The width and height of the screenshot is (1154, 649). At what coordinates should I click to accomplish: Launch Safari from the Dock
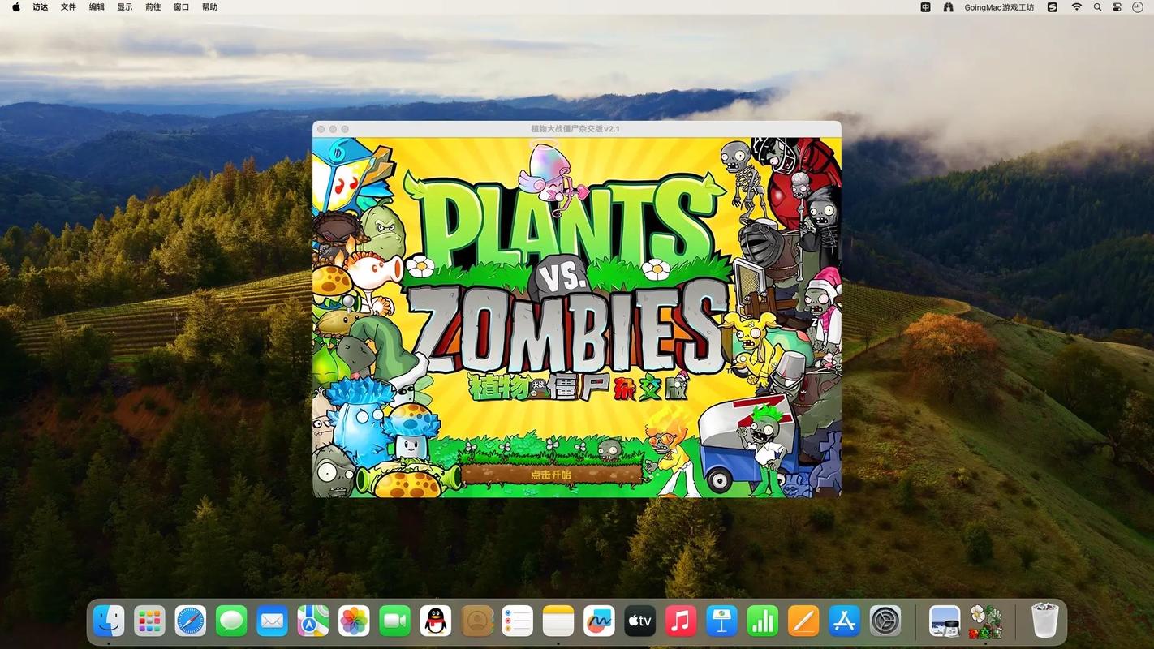tap(191, 621)
